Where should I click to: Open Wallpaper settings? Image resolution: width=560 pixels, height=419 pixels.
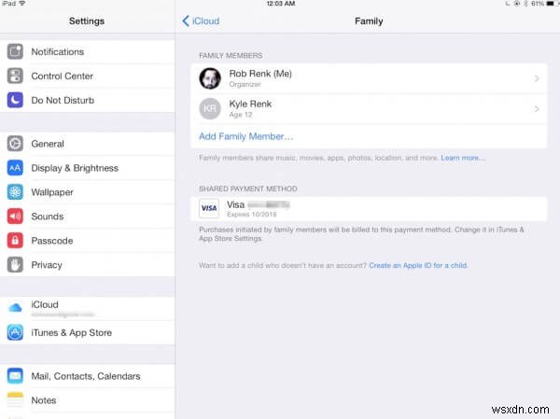coord(88,192)
